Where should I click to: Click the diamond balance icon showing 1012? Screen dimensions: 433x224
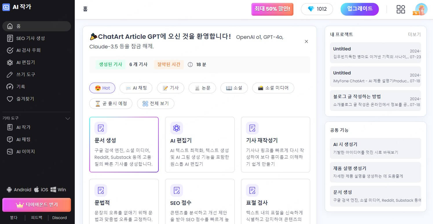[x=311, y=9]
